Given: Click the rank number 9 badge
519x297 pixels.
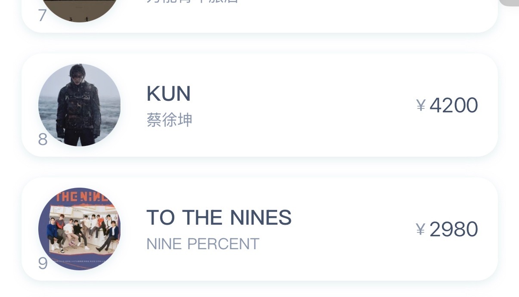Looking at the screenshot, I should (43, 263).
